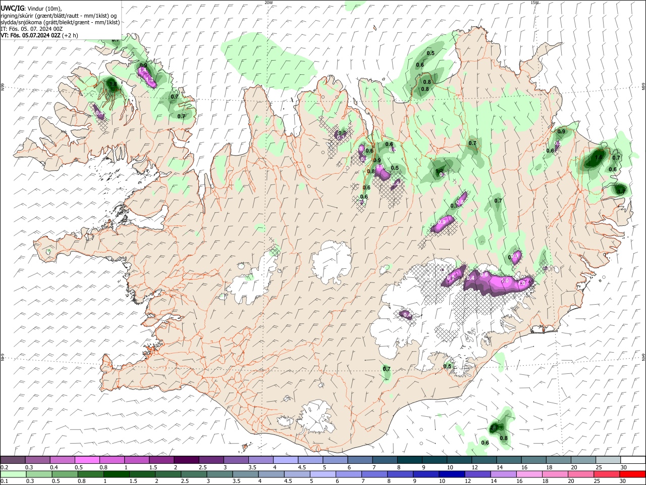
Task: Select the '0.2' label on the upper legend
Action: 4,467
